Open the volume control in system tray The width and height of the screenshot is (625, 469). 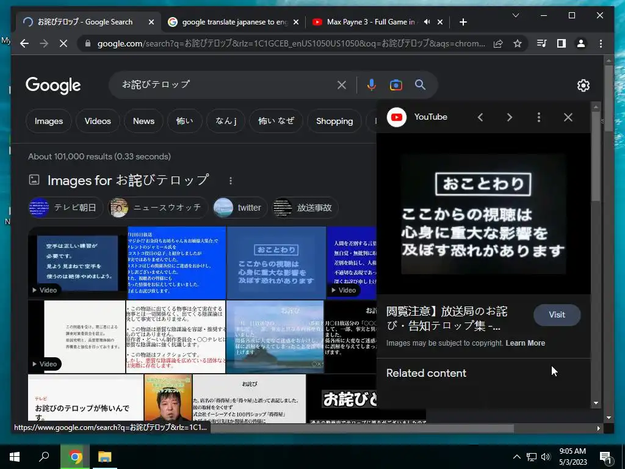point(546,457)
